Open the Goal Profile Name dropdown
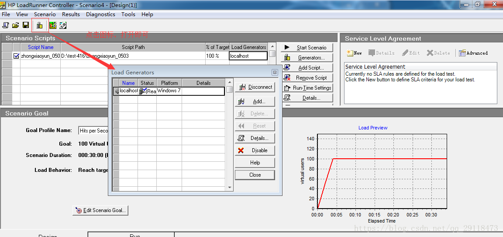 point(93,131)
